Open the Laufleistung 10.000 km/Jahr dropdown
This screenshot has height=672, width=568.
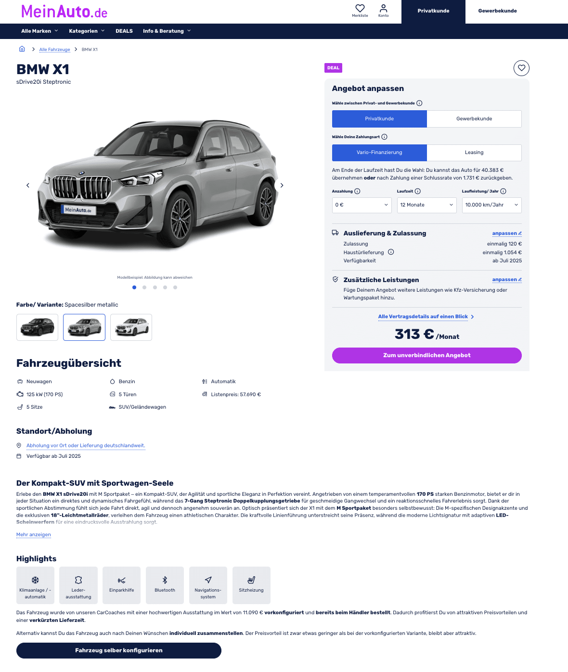coord(492,205)
